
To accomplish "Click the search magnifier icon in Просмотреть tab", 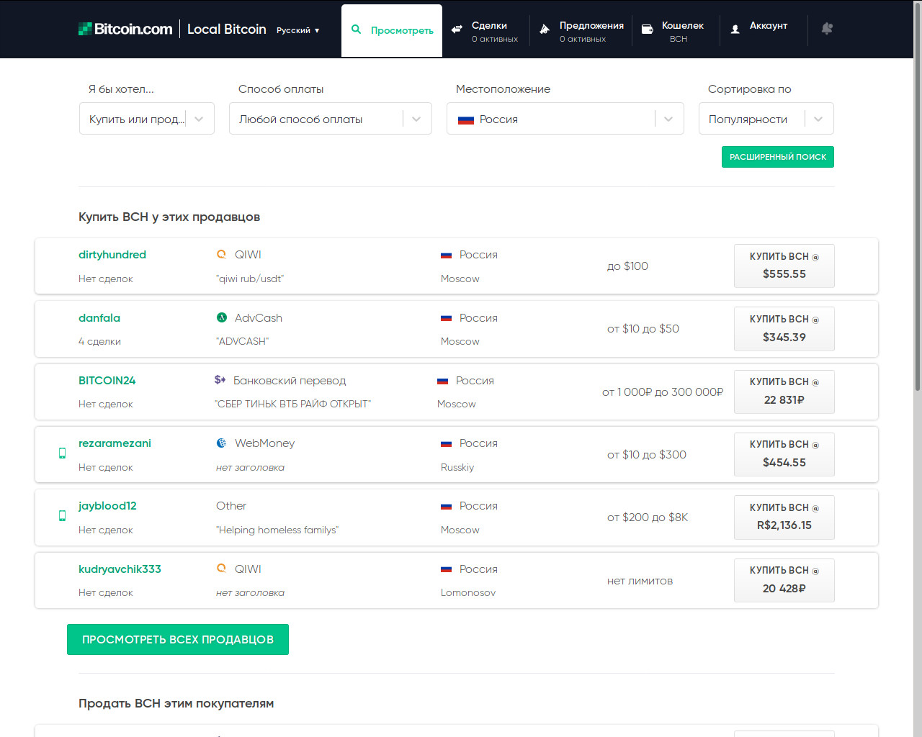I will [x=356, y=30].
